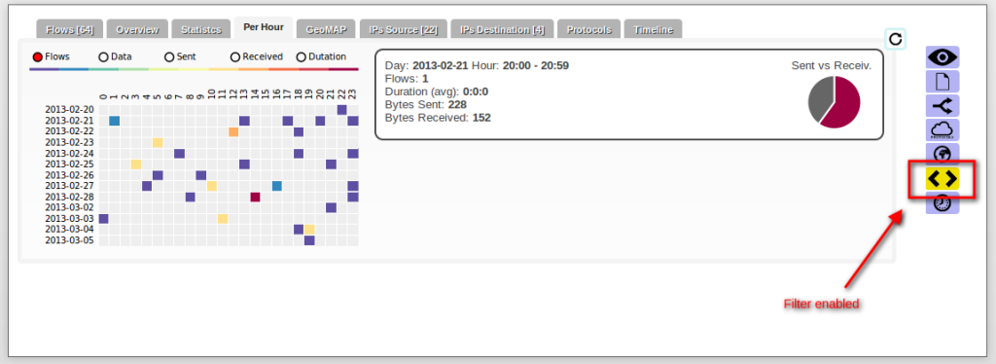996x364 pixels.
Task: Click the yellow cell on 2013-02-25 hour 3
Action: (136, 164)
